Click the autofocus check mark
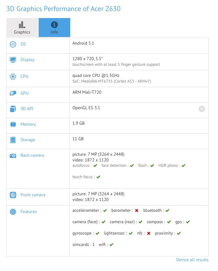Viewport: 218px width, 271px height. pos(95,166)
